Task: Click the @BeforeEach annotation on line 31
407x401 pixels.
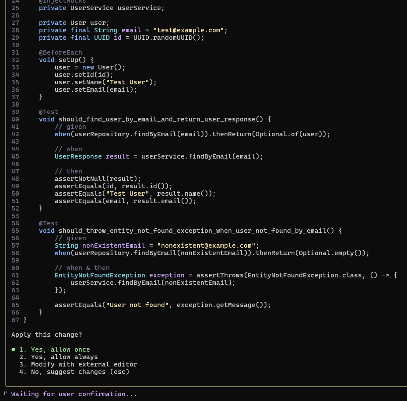Action: click(60, 52)
